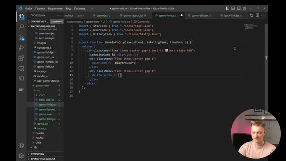Close unsaved game-info.jsx tab dot
286x161 pixels.
(181, 15)
